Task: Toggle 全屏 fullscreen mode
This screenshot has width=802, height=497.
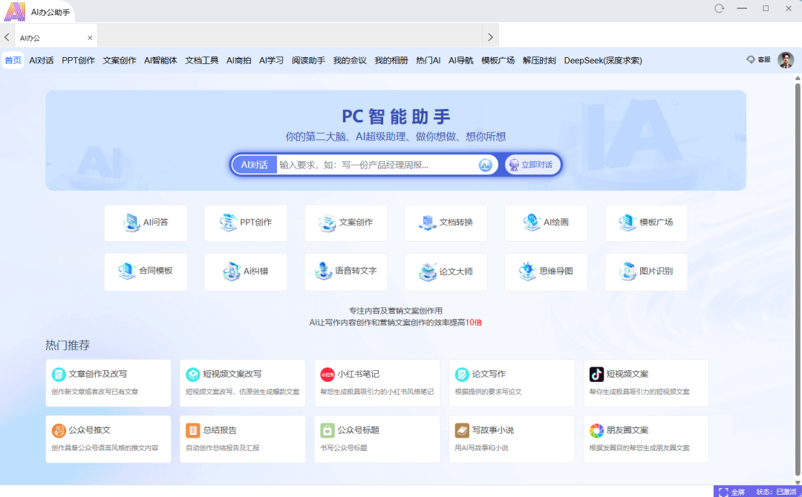Action: [x=732, y=492]
